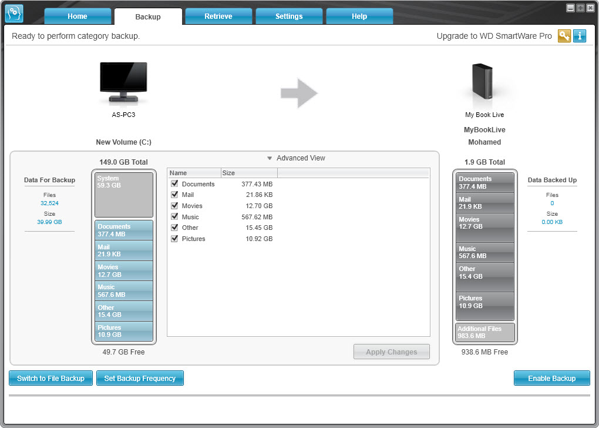Open the blue information icon
The width and height of the screenshot is (599, 428).
coord(580,36)
